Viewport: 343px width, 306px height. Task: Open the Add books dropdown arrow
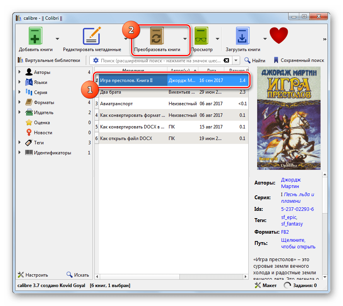[57, 39]
